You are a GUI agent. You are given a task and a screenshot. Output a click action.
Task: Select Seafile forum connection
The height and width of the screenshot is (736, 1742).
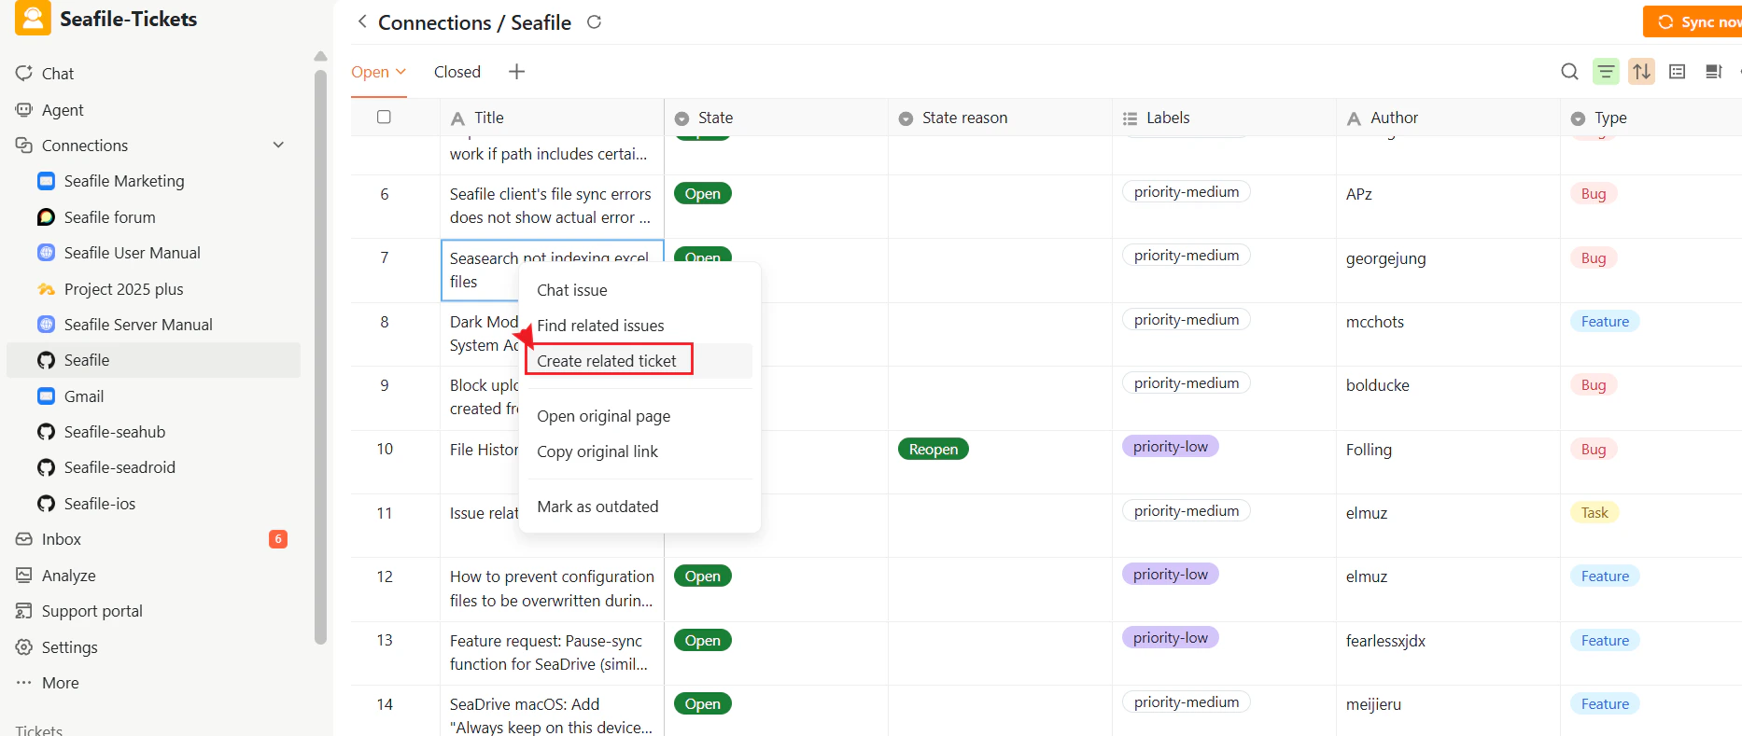coord(109,217)
